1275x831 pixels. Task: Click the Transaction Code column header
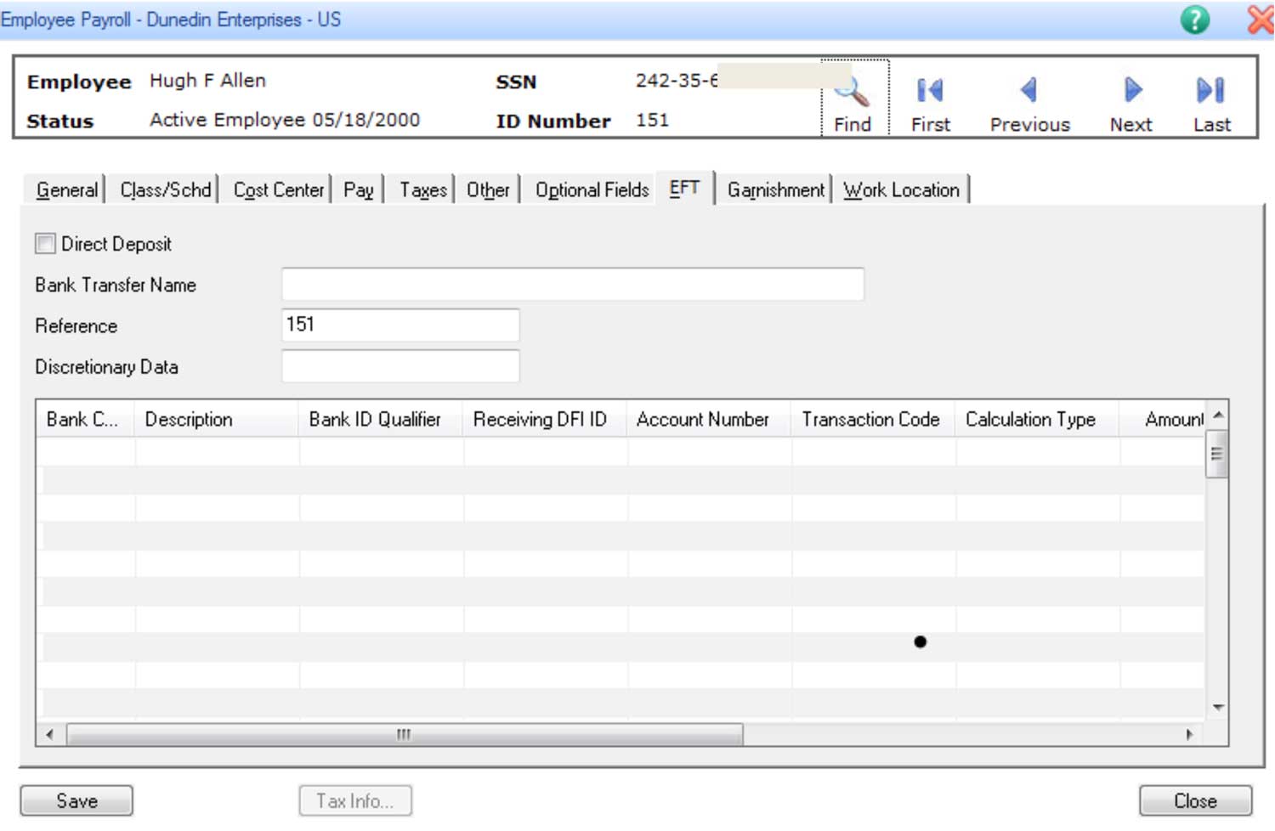click(872, 419)
